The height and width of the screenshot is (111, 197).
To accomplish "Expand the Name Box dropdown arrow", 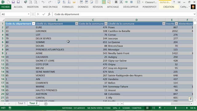I will (29, 14).
